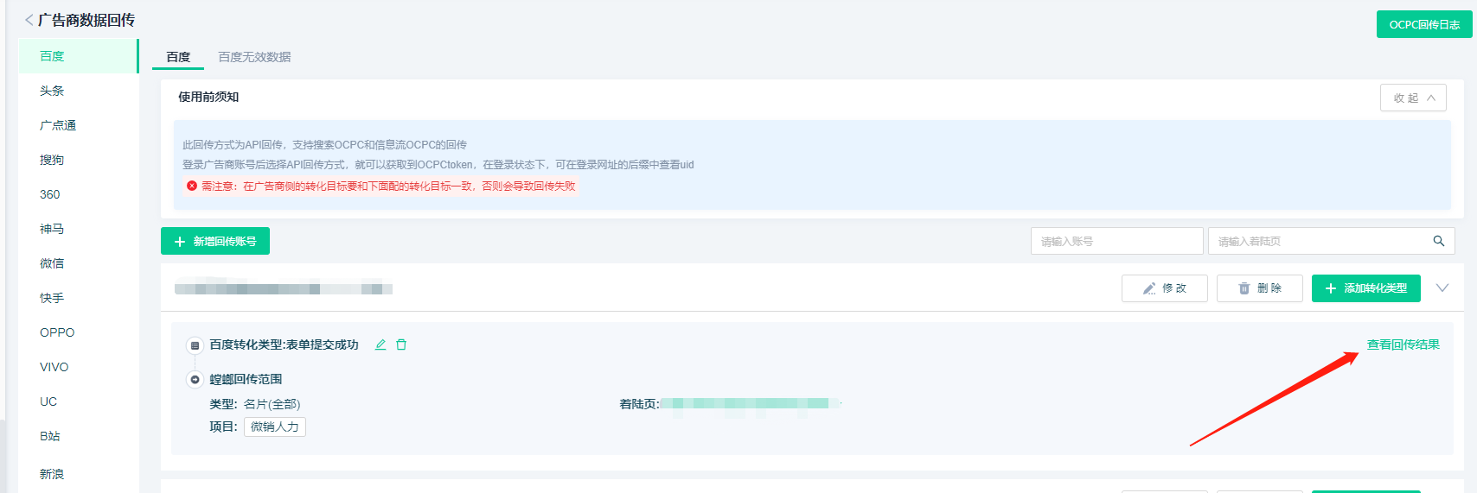Click the edit pencil icon beside 表单提交成功

point(380,344)
